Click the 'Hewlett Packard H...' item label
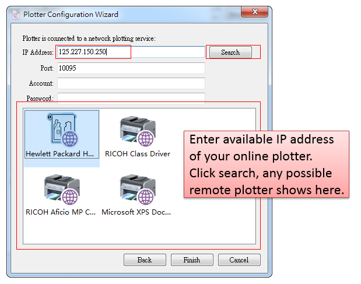 60,154
